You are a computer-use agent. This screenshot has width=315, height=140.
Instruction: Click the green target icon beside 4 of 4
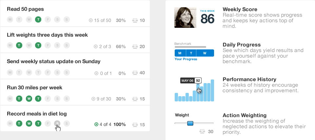96,125
